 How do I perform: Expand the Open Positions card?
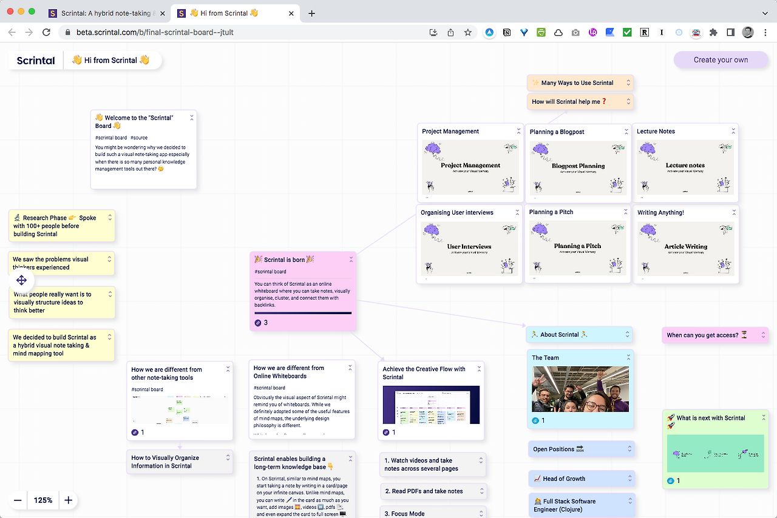coord(629,449)
